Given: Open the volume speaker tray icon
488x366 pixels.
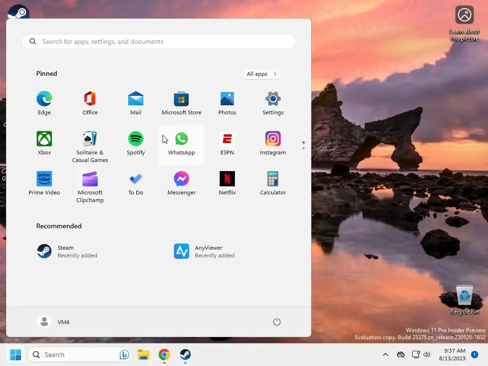Looking at the screenshot, I should coord(427,355).
